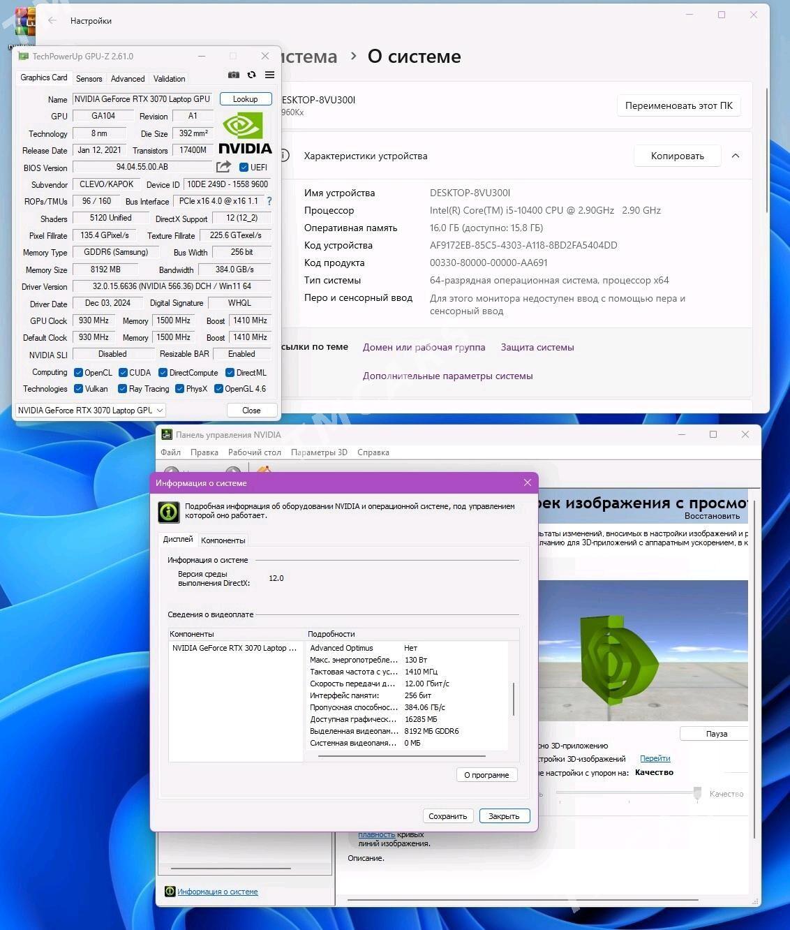
Task: Click the О программе button
Action: click(x=486, y=775)
